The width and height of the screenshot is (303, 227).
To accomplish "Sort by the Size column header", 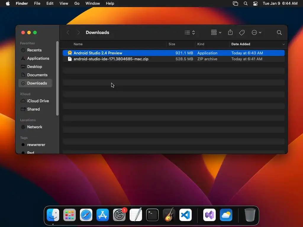I will (172, 44).
